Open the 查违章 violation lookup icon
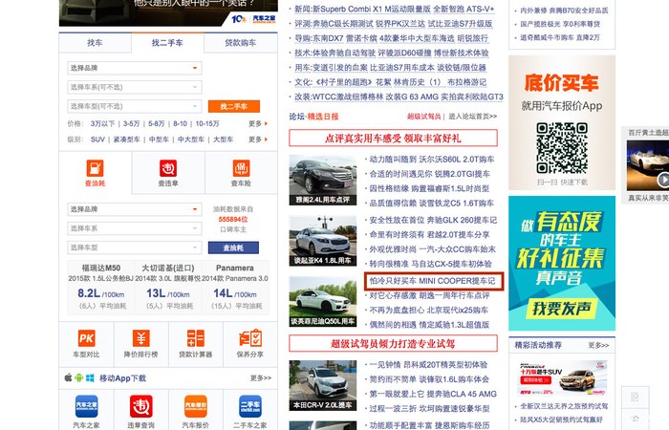669x430 pixels. [167, 169]
